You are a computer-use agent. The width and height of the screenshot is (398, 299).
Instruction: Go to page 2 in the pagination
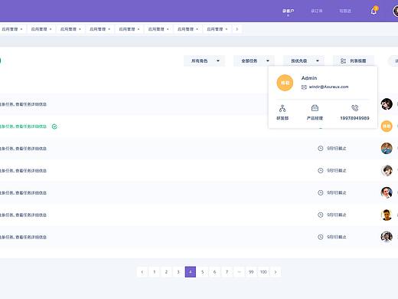click(x=166, y=272)
